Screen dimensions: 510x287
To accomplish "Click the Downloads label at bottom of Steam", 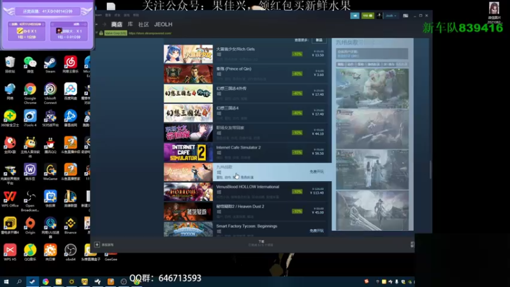I will pyautogui.click(x=261, y=242).
